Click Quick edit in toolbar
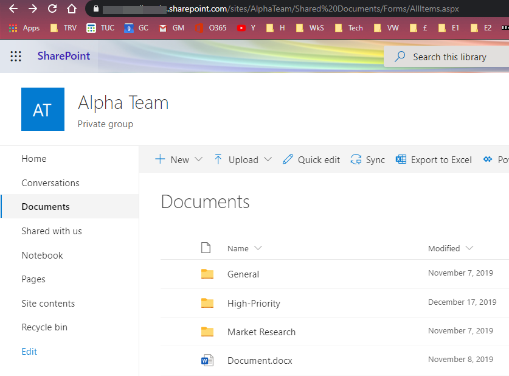This screenshot has height=376, width=509. pos(311,159)
